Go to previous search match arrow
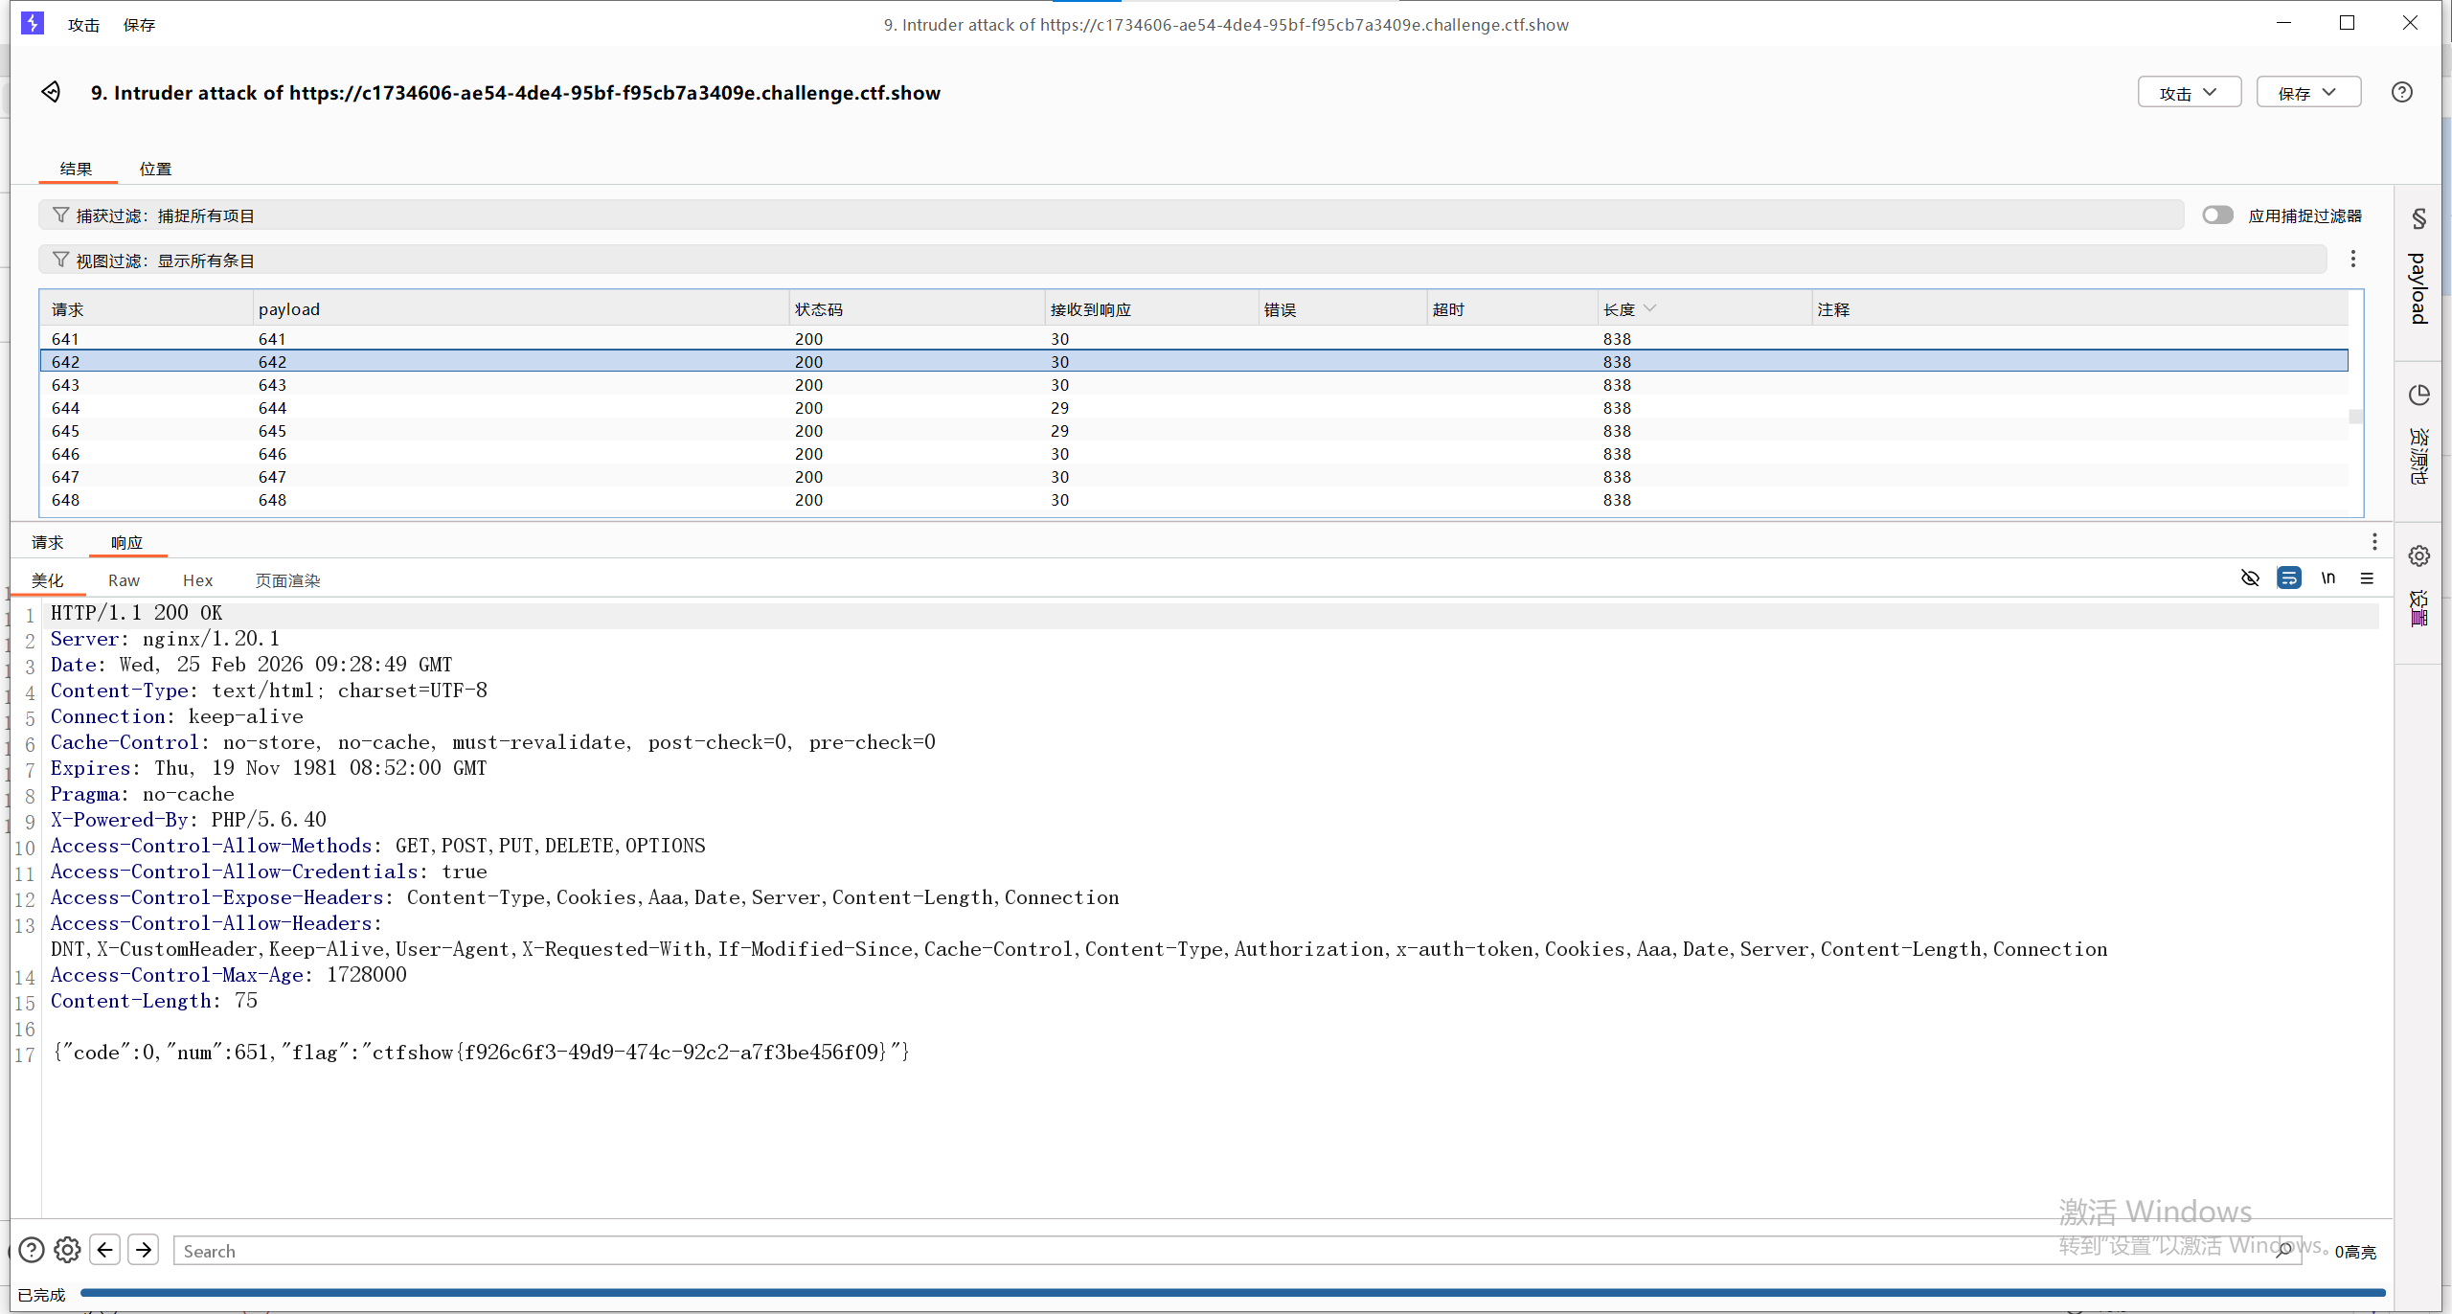The image size is (2452, 1314). (105, 1250)
